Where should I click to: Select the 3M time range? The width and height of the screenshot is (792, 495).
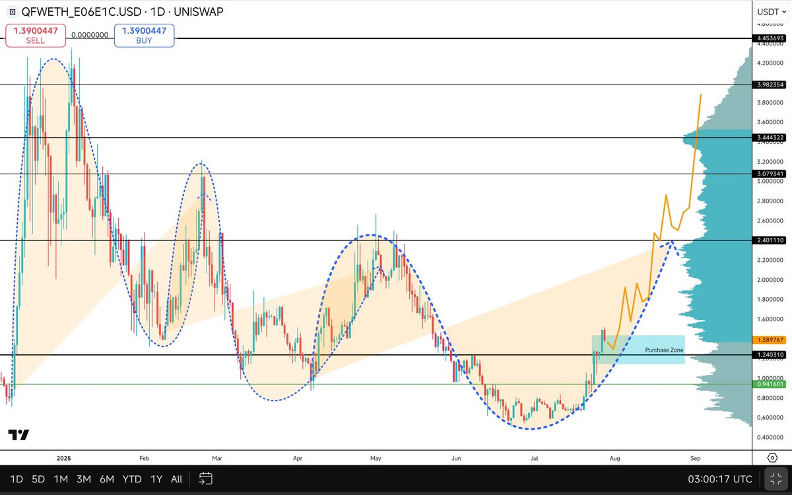(x=84, y=479)
